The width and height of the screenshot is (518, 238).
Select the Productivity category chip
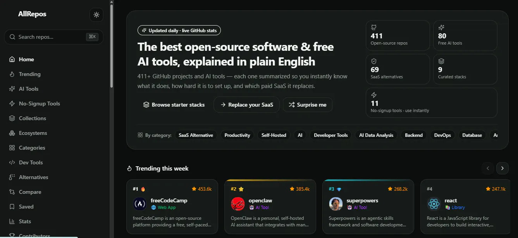point(237,135)
